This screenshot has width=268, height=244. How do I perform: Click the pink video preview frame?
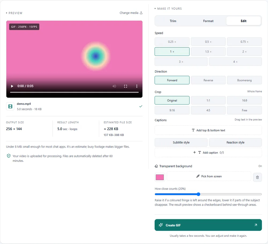tap(74, 59)
